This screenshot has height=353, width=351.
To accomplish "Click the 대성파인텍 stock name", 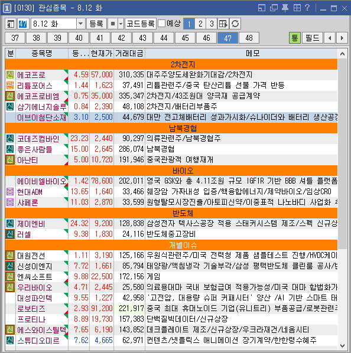I will 35,298.
